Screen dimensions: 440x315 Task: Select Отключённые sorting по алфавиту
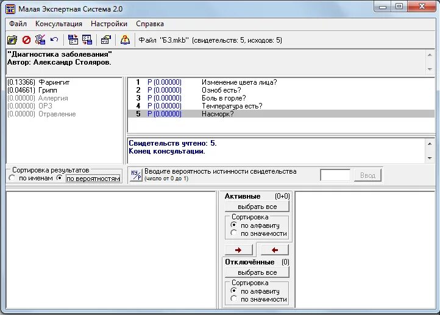(x=255, y=291)
